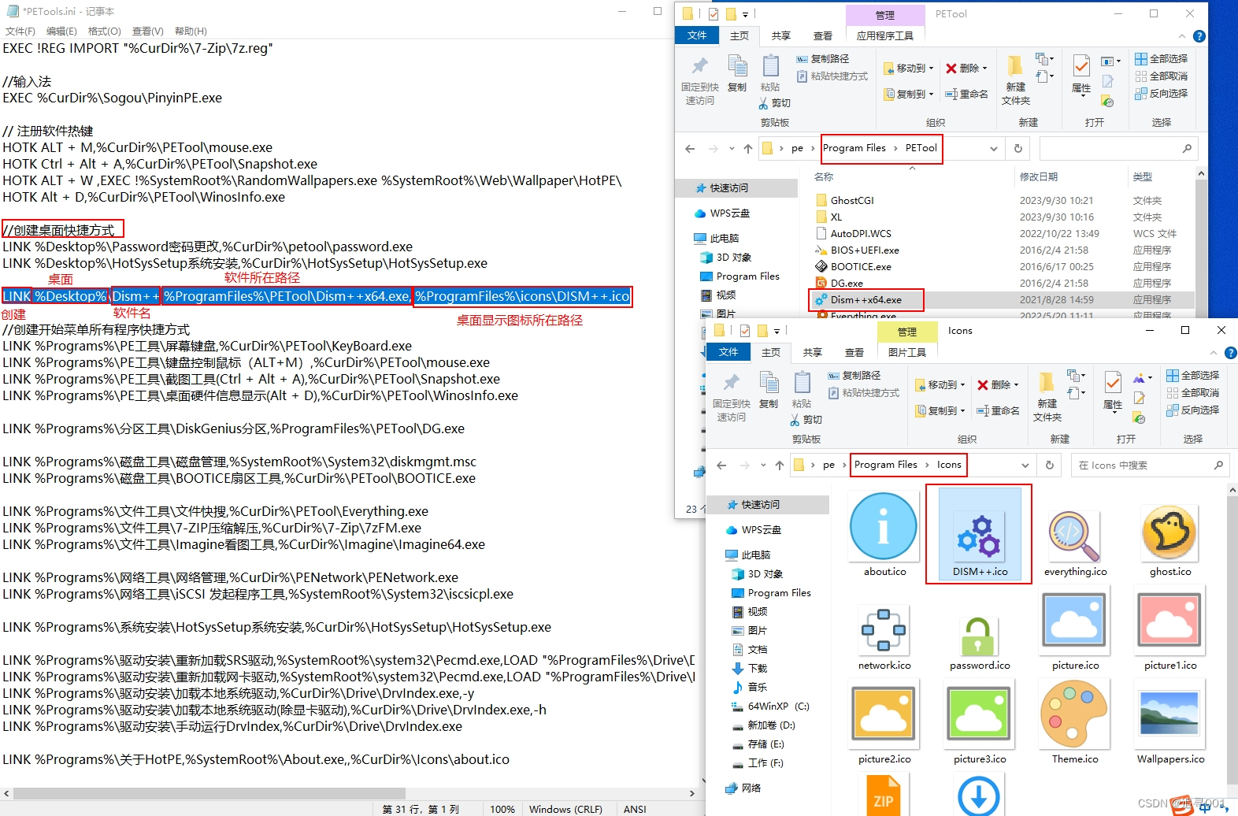Click 复制路径 in PETool ribbon
The width and height of the screenshot is (1238, 816).
[823, 59]
